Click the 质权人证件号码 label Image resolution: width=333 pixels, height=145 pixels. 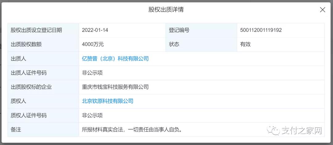coord(29,116)
